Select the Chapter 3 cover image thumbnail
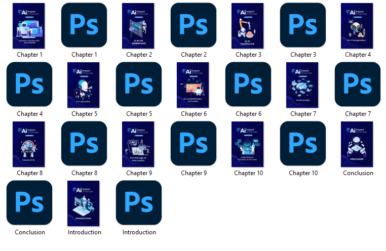386x251 pixels. 247,26
